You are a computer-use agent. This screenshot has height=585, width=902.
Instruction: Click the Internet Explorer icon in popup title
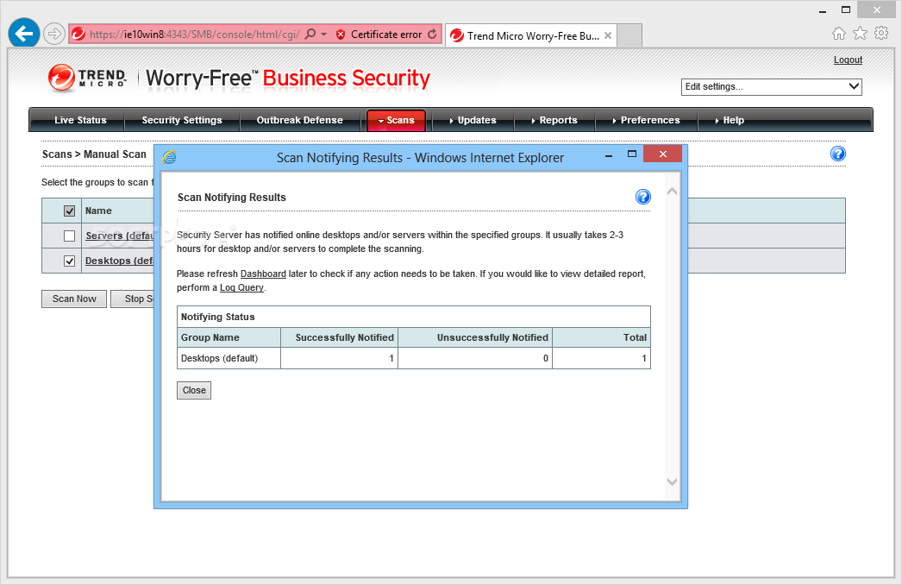169,157
